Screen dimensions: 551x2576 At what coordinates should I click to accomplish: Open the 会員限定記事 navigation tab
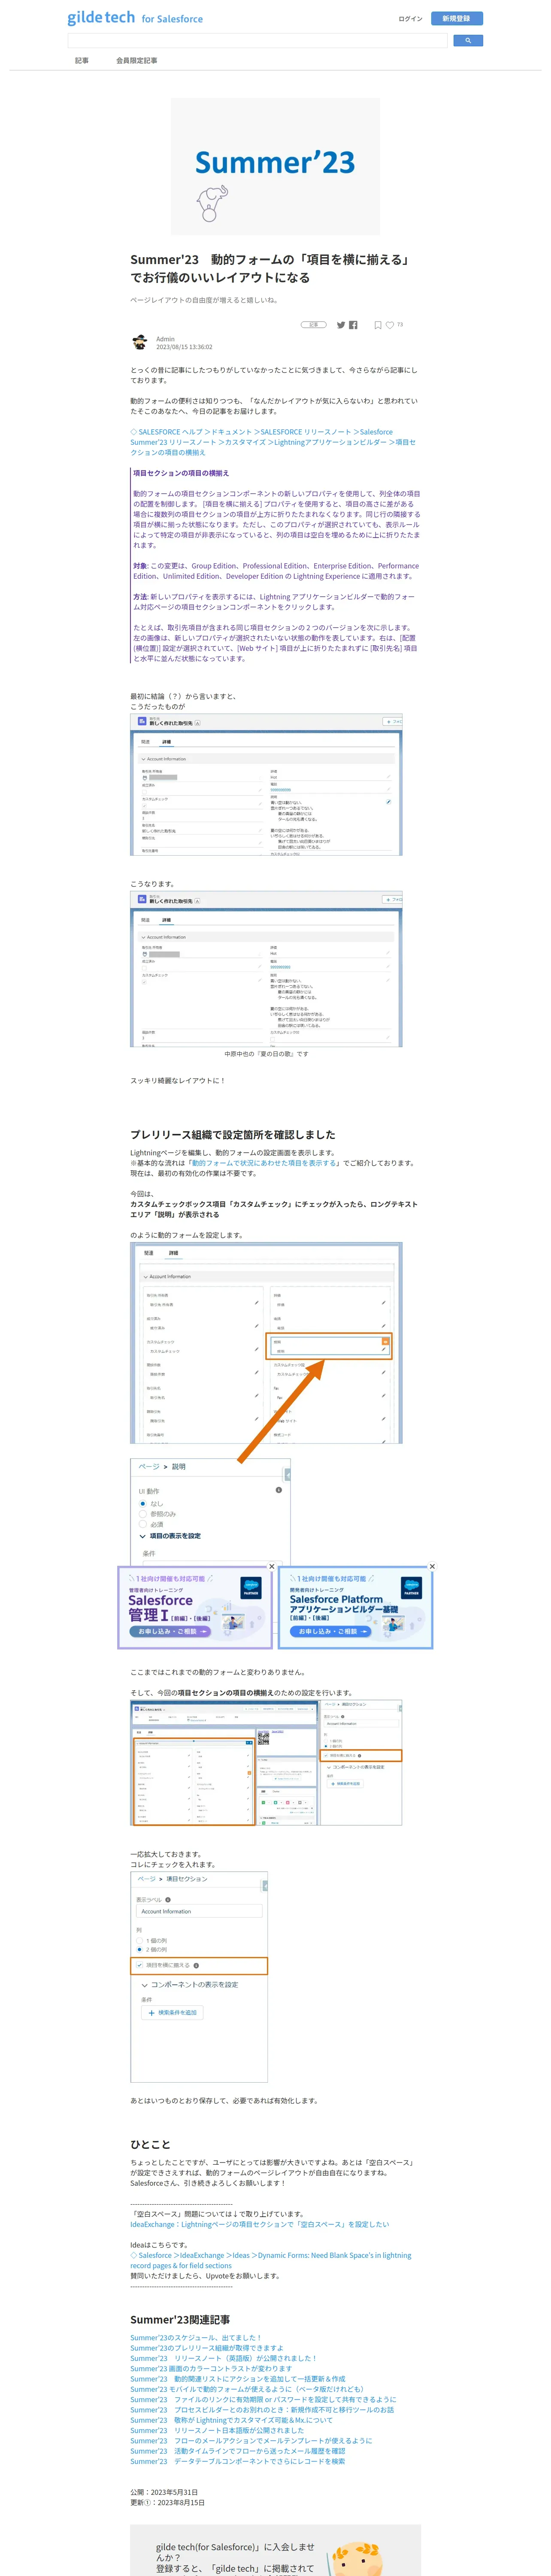click(x=136, y=61)
